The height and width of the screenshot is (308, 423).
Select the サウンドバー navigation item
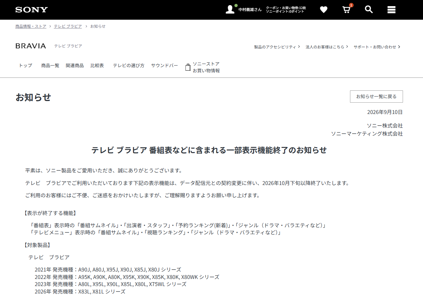coord(164,66)
